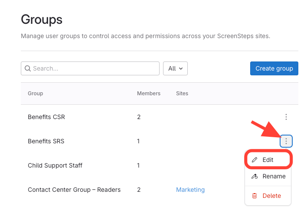
Task: Click the red trash can icon
Action: pos(255,196)
